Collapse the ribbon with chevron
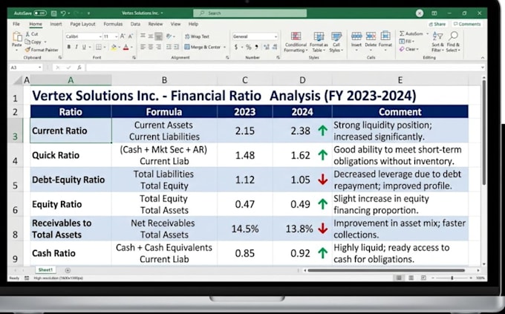This screenshot has height=314, width=505. tap(483, 58)
